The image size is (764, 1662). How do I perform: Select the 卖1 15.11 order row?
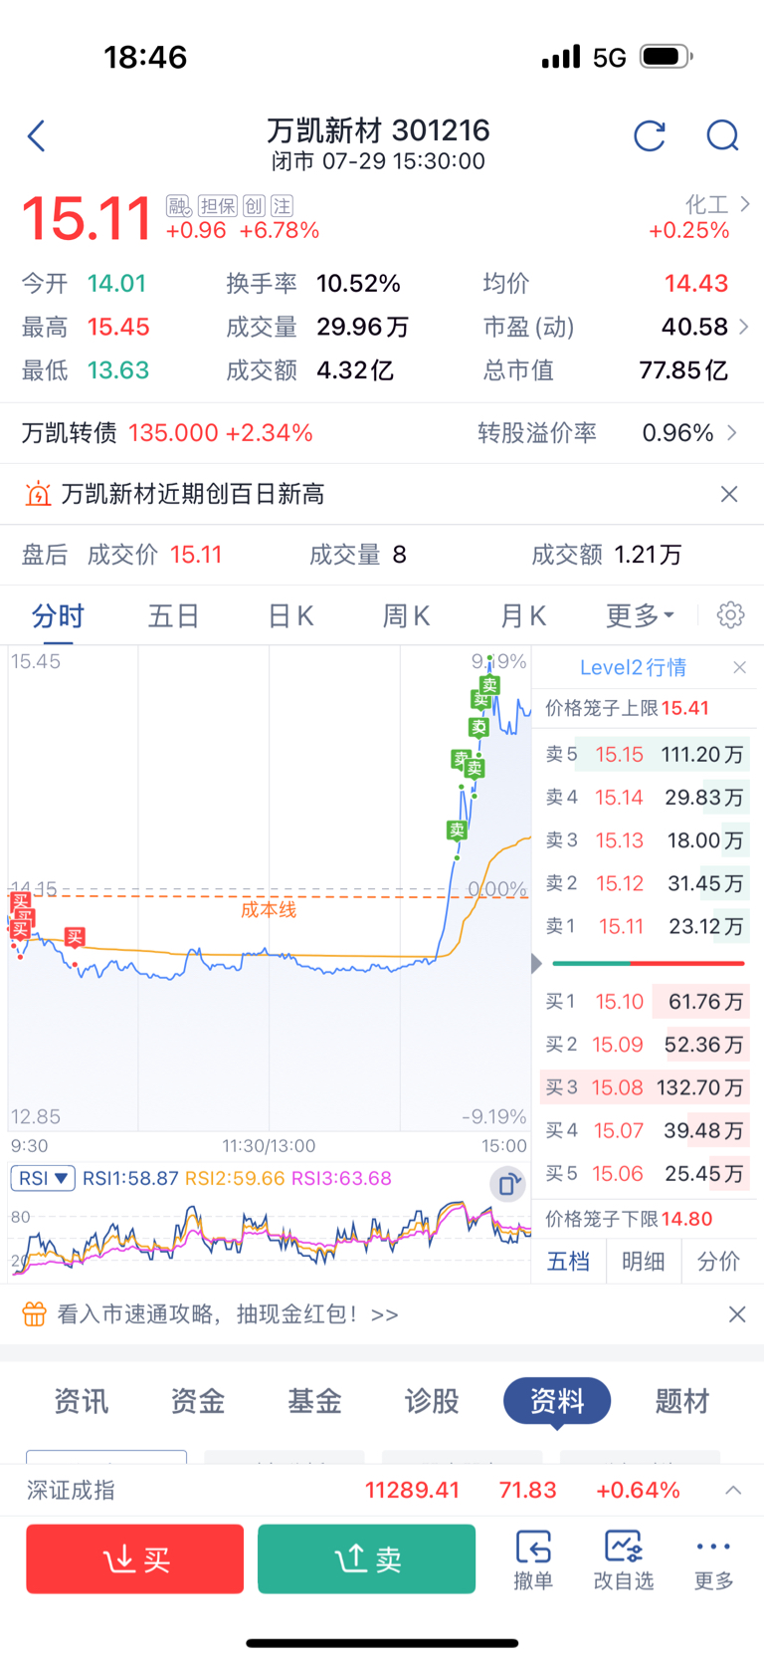645,926
